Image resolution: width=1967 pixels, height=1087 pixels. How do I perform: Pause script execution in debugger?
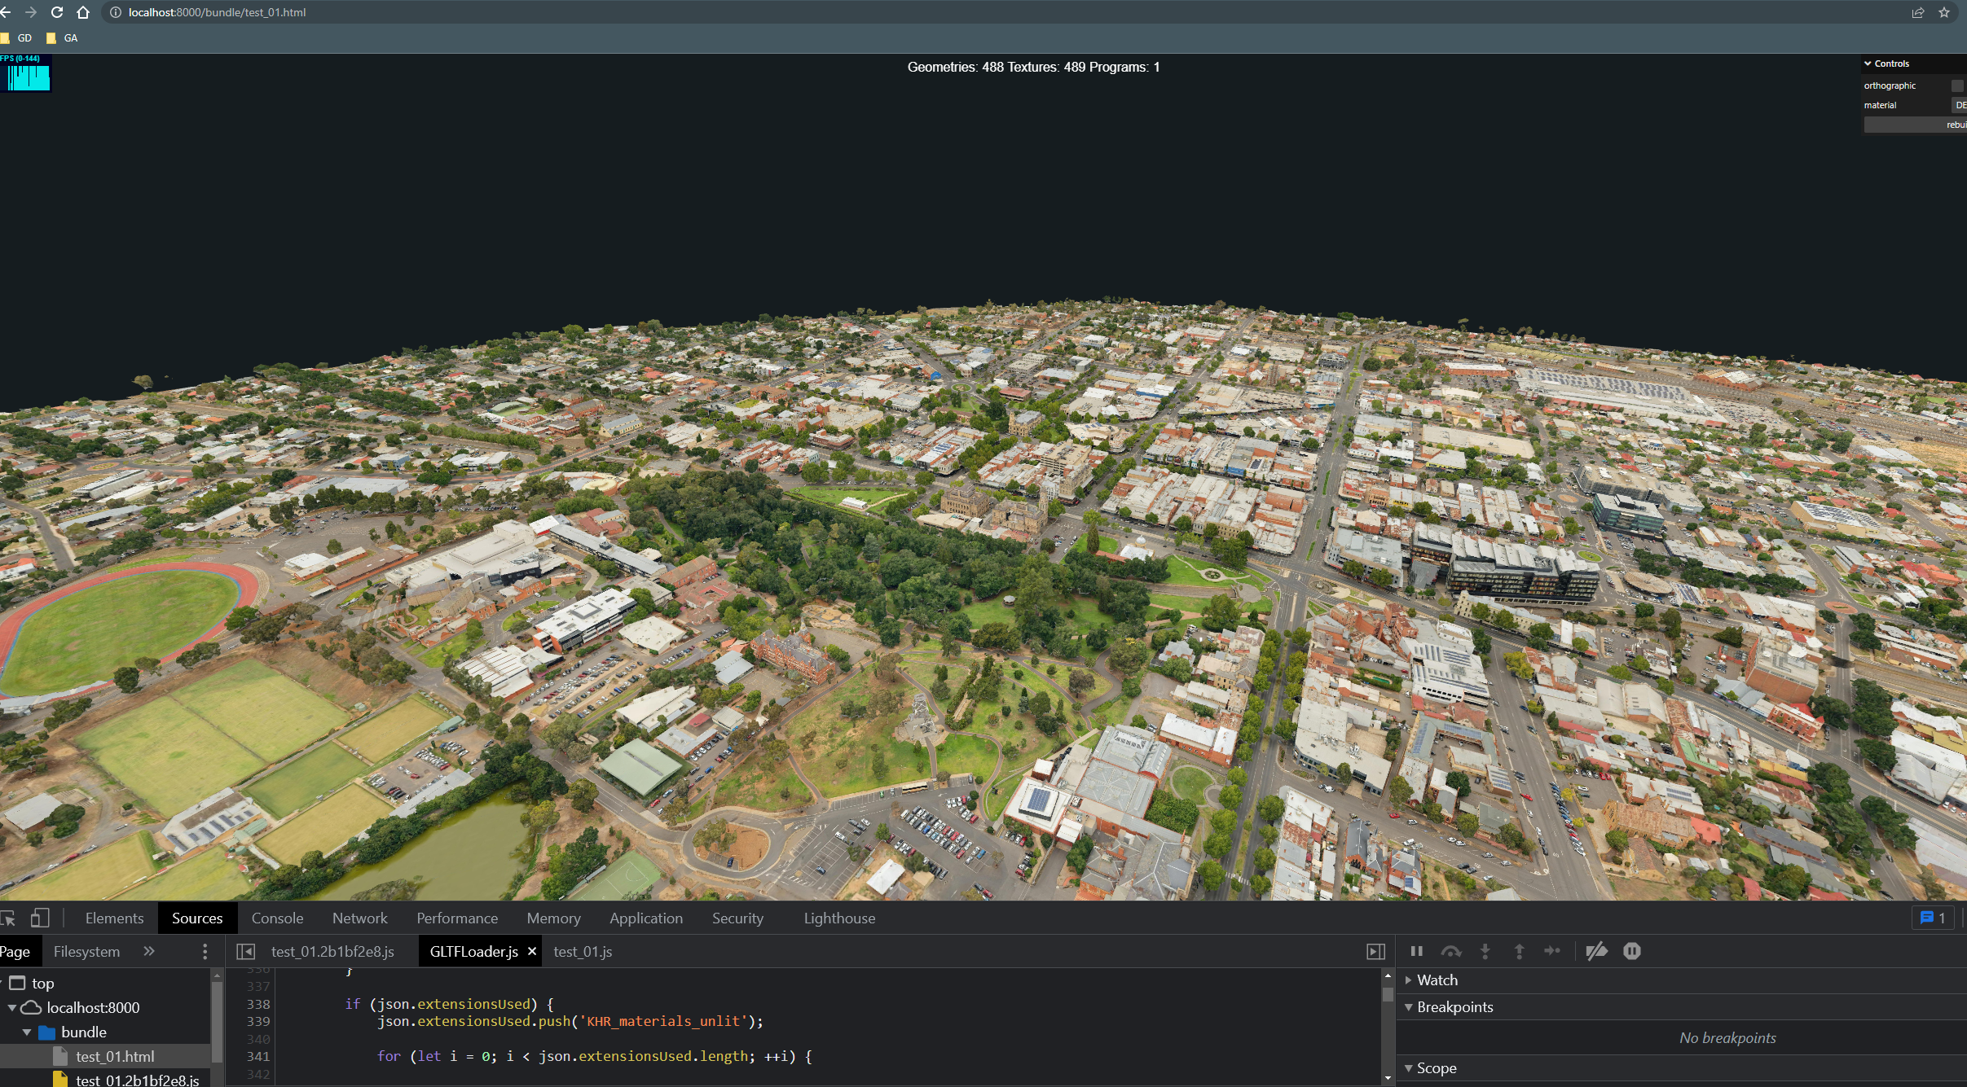click(1416, 951)
